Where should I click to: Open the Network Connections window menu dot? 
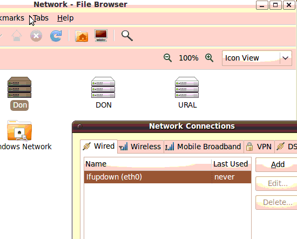(x=80, y=127)
